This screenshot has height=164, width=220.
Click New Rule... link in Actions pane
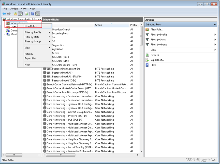pos(157,29)
